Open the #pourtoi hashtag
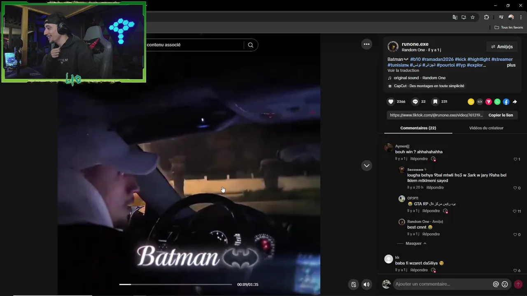Image resolution: width=527 pixels, height=296 pixels. click(445, 65)
